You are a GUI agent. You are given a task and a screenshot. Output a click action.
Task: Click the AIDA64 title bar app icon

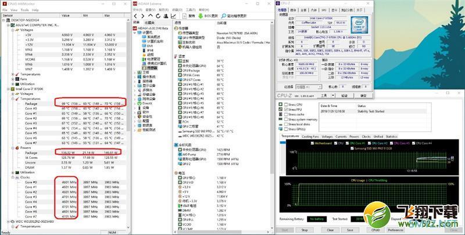click(135, 3)
